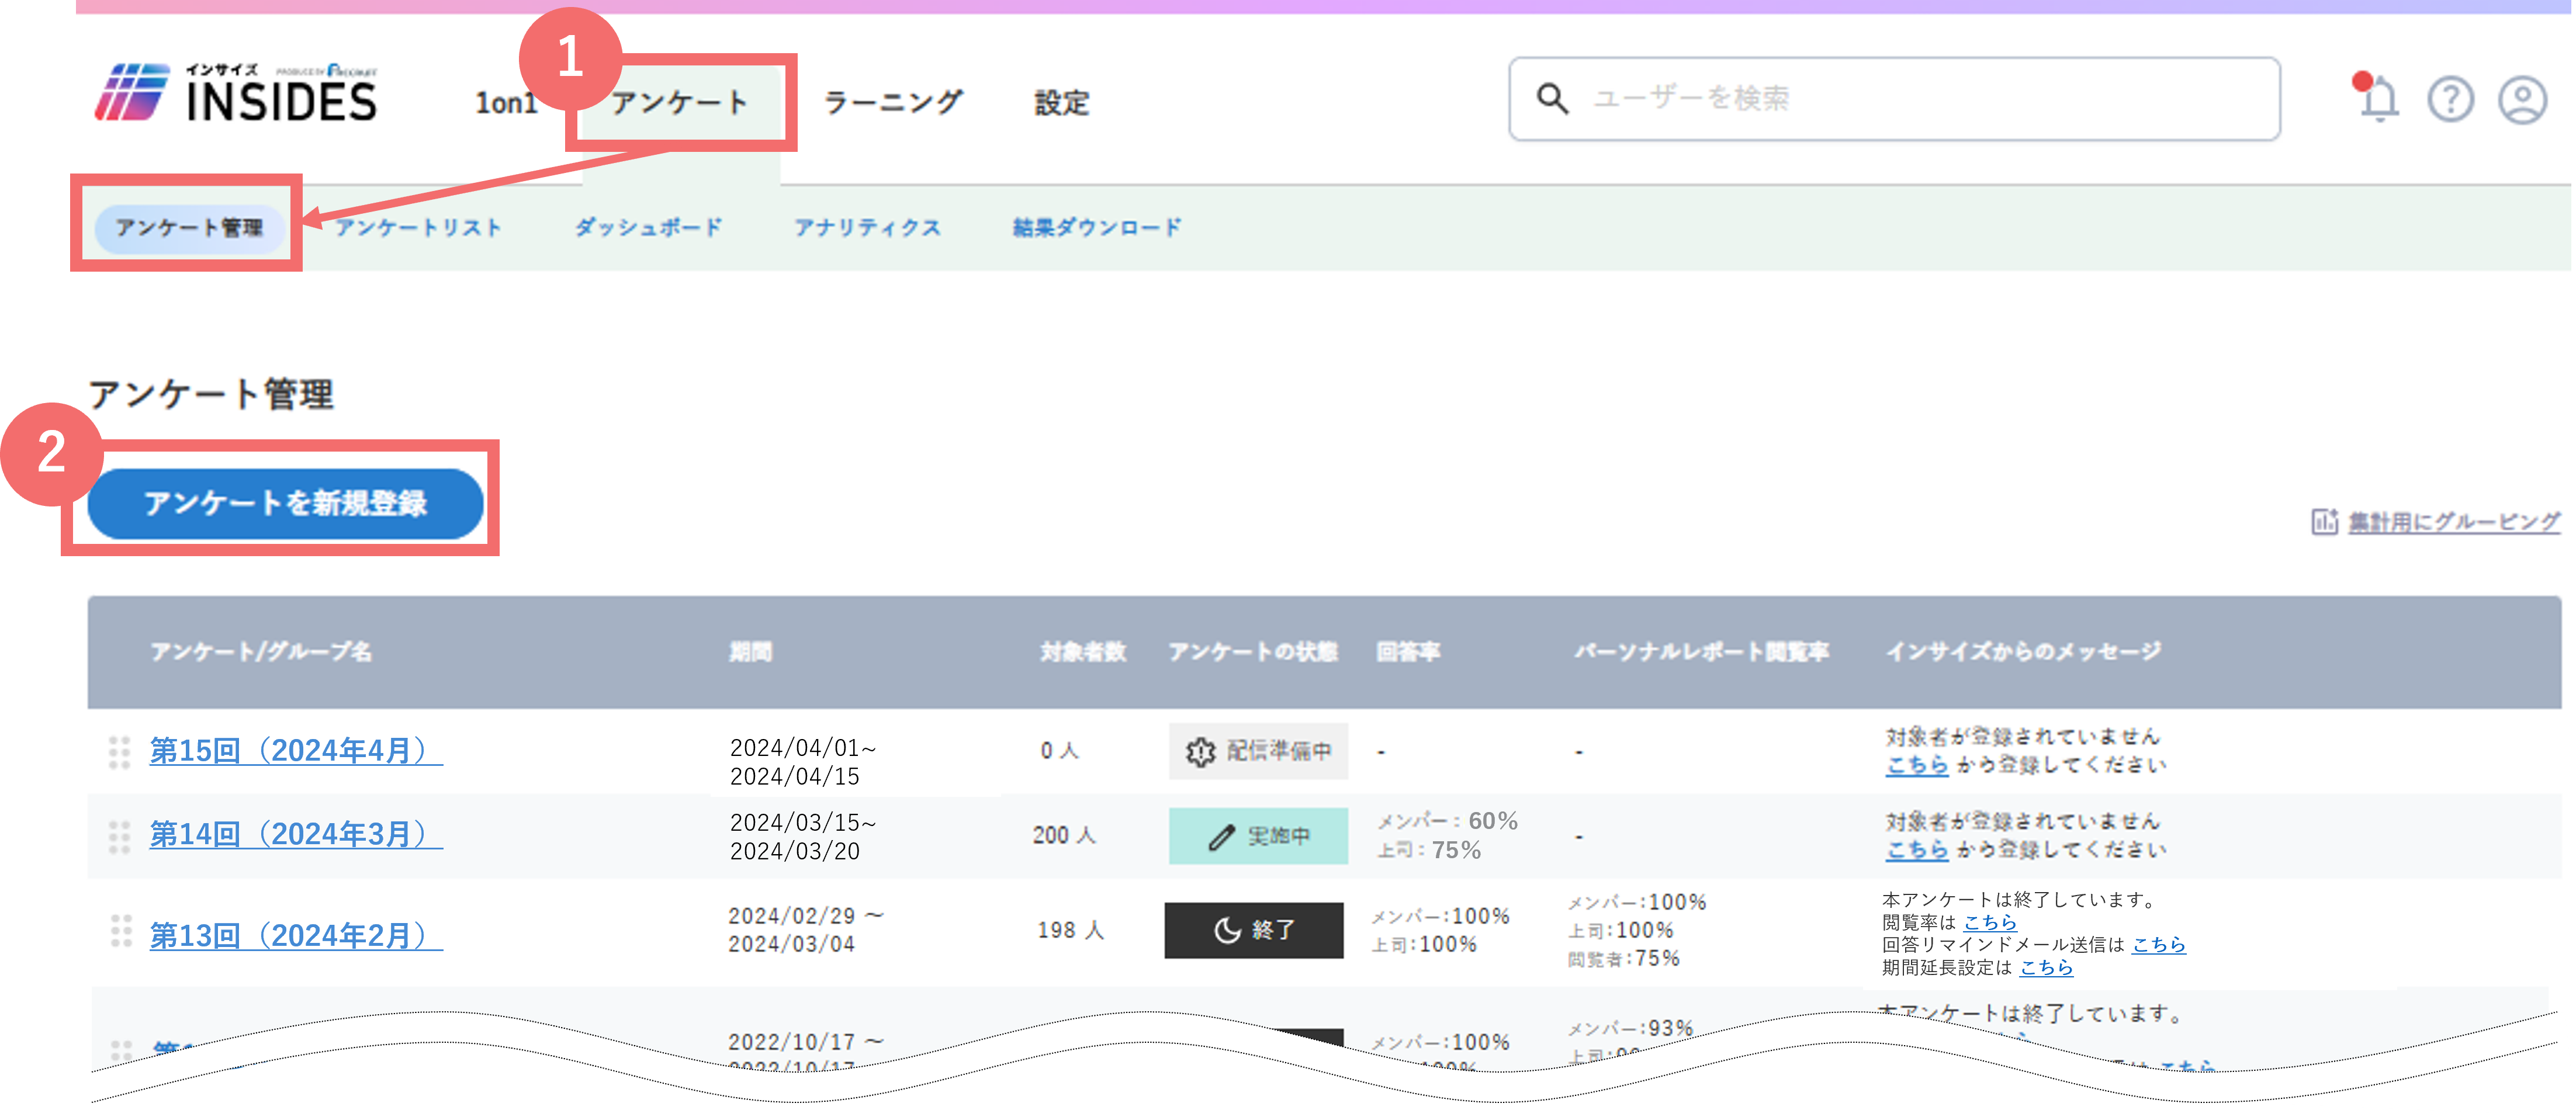Click the 回答率 column header

click(x=1408, y=652)
